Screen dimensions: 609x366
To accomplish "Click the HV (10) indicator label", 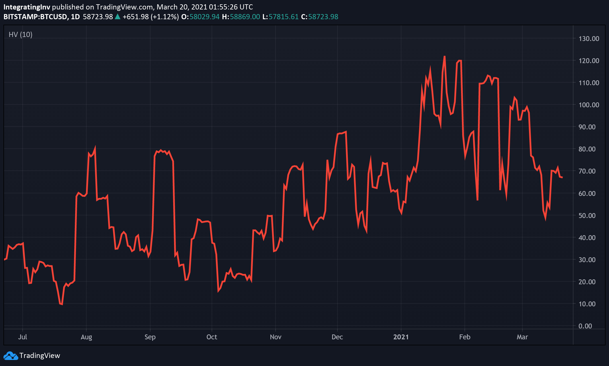I will pos(20,35).
